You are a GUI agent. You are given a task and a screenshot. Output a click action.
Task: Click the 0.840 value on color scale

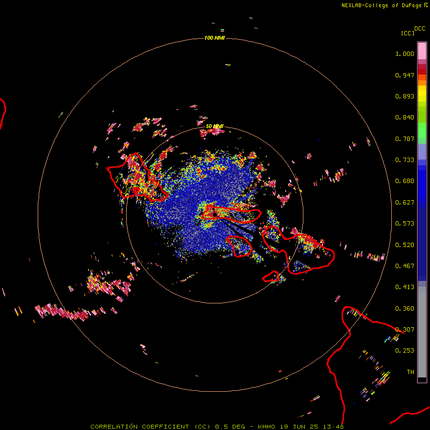tap(405, 118)
